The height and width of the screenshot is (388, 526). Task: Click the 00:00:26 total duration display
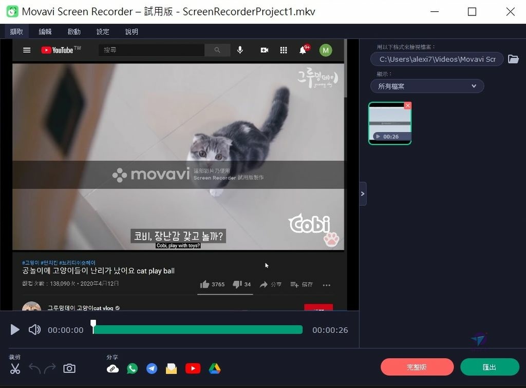point(330,330)
